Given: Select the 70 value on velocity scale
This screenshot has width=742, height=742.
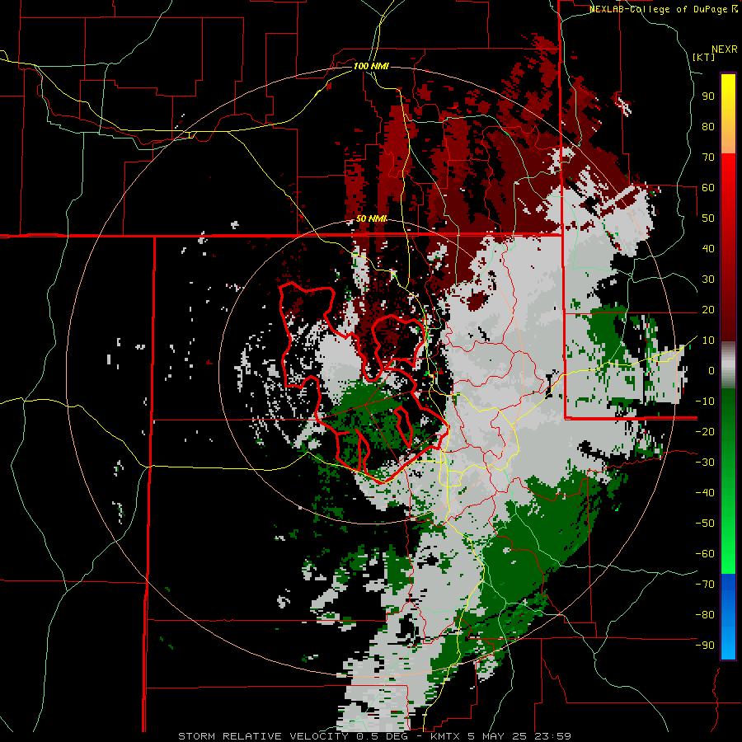Looking at the screenshot, I should pyautogui.click(x=708, y=157).
